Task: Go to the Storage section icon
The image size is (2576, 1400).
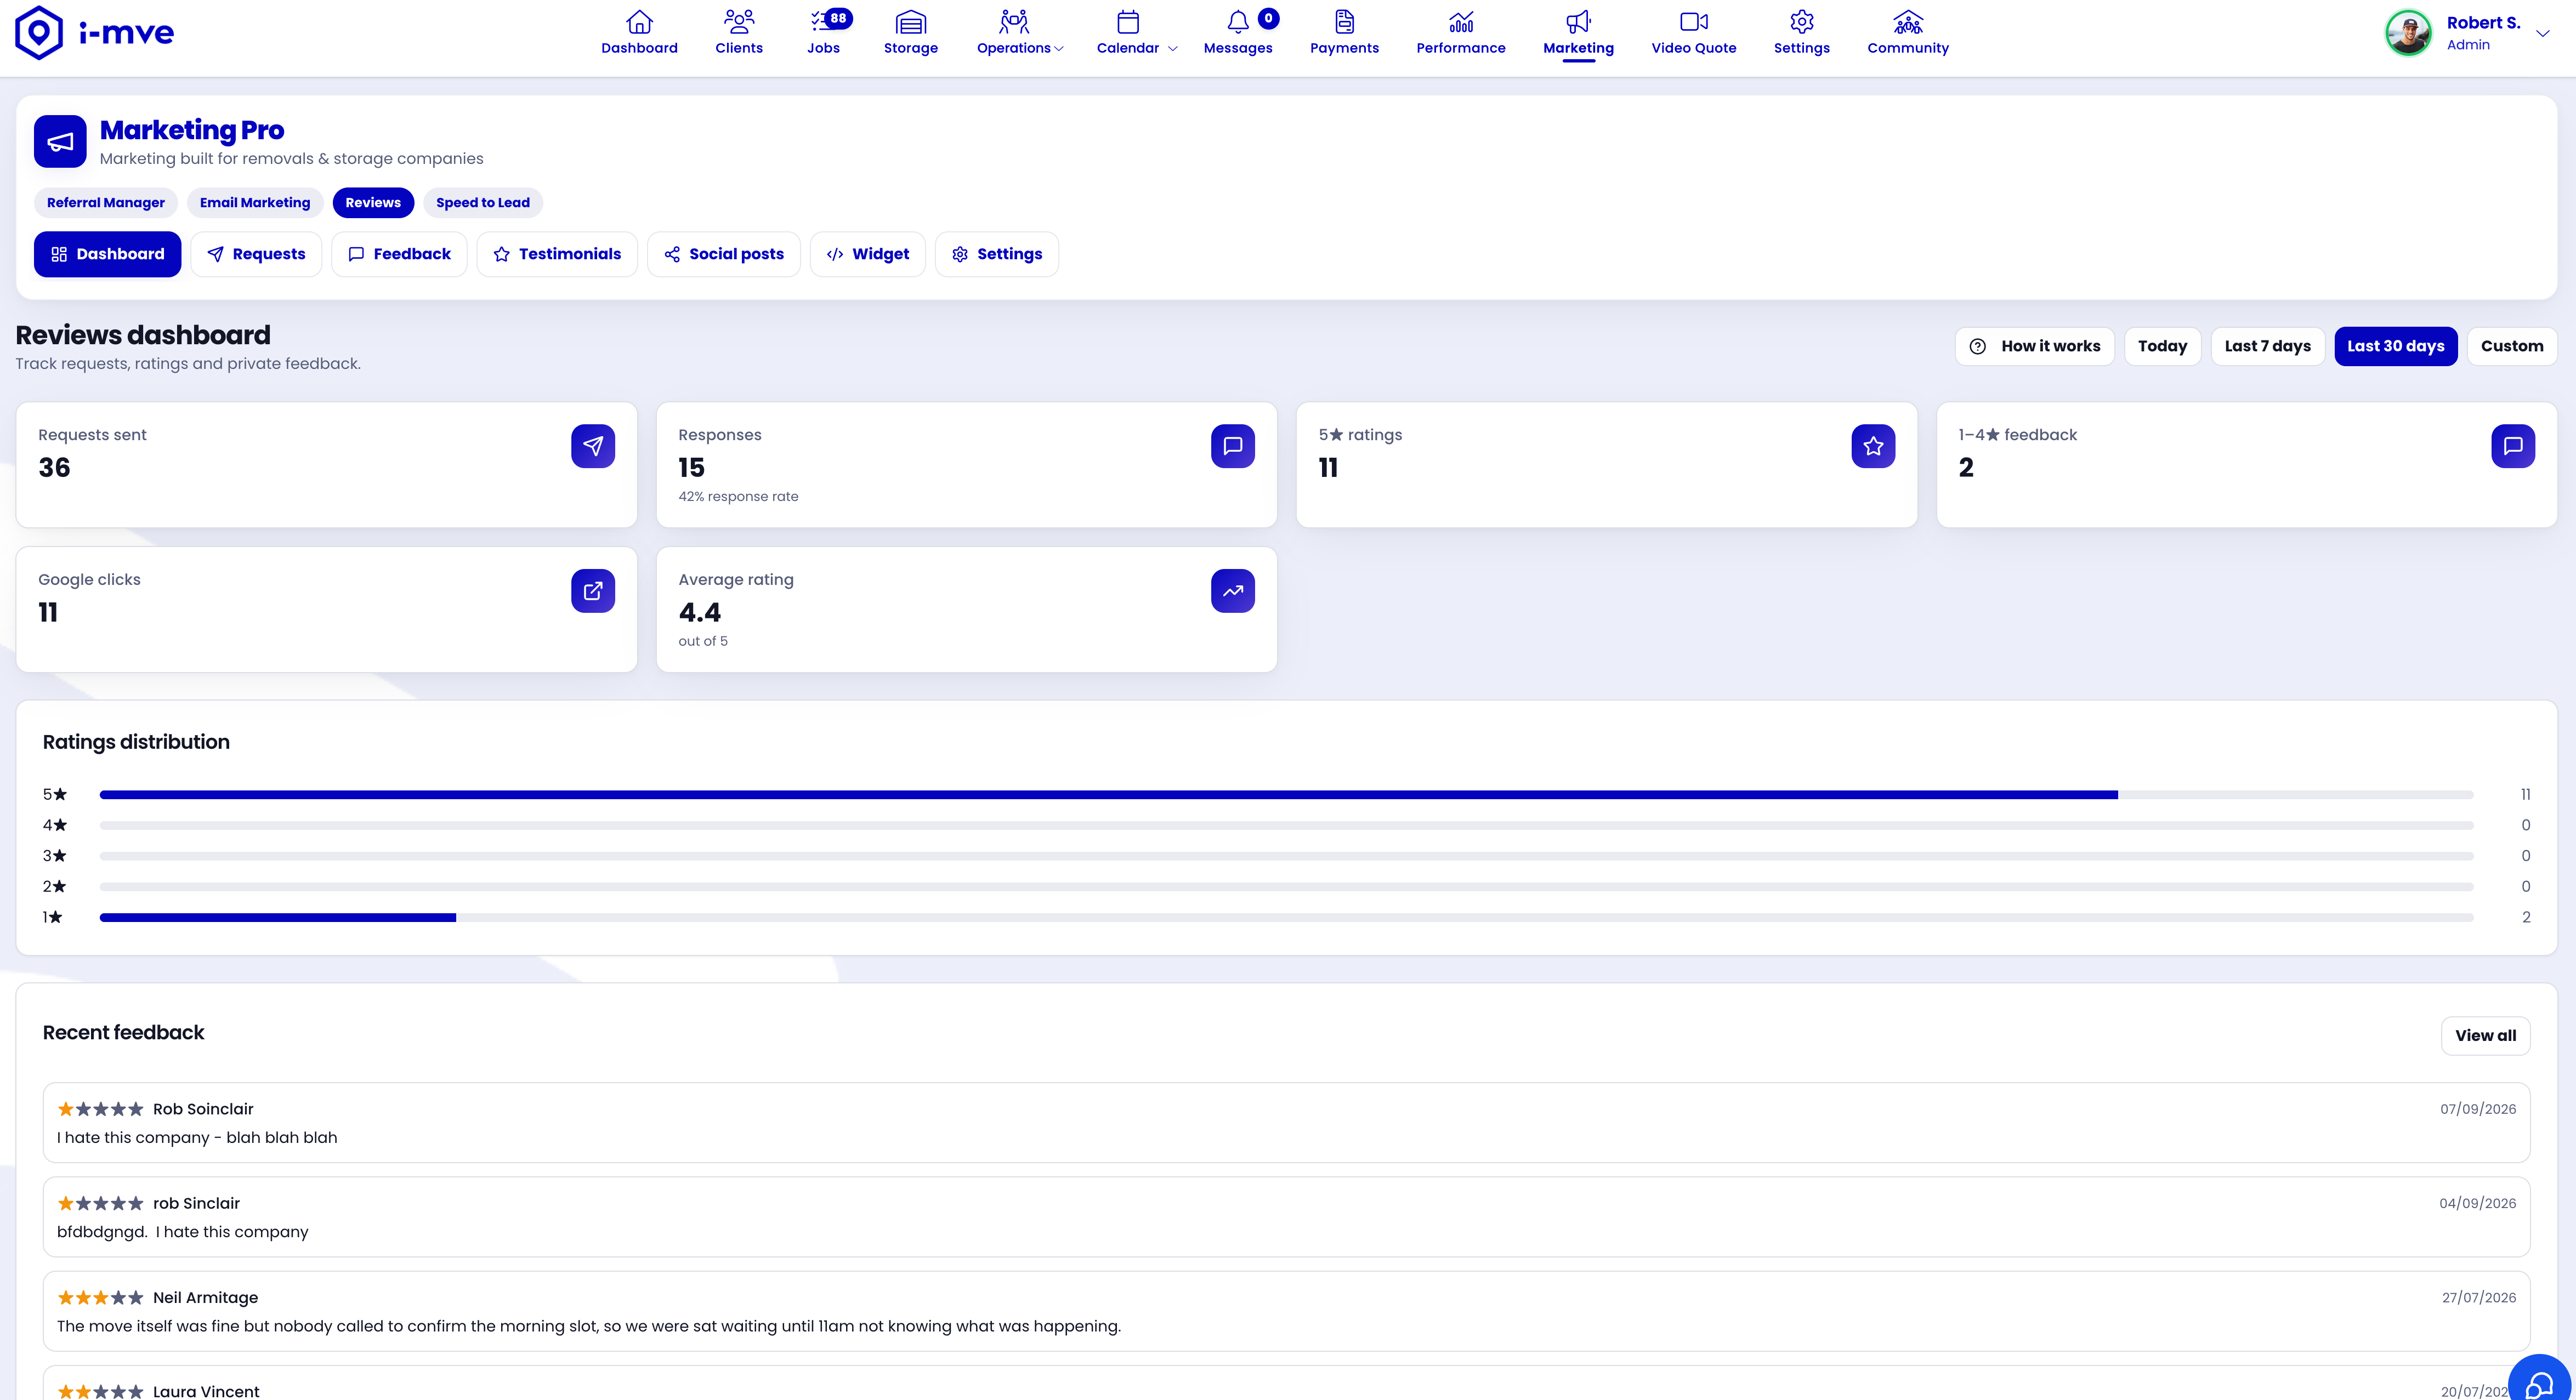Action: pos(910,22)
